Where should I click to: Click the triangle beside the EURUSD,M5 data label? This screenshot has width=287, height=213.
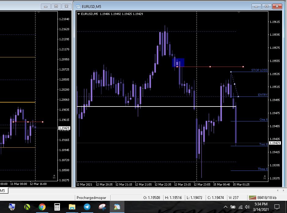point(79,14)
